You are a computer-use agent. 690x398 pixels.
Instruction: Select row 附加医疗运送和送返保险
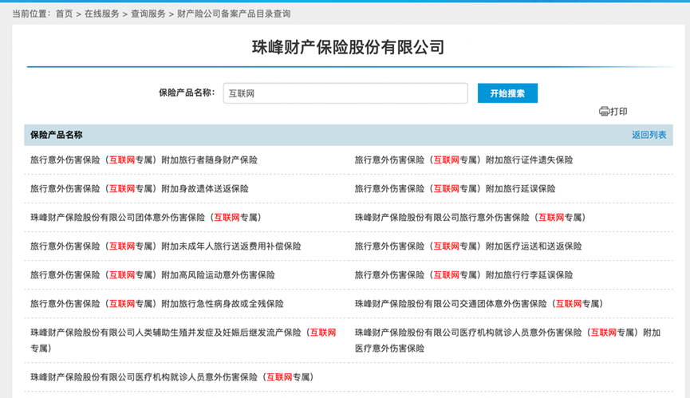(x=468, y=246)
